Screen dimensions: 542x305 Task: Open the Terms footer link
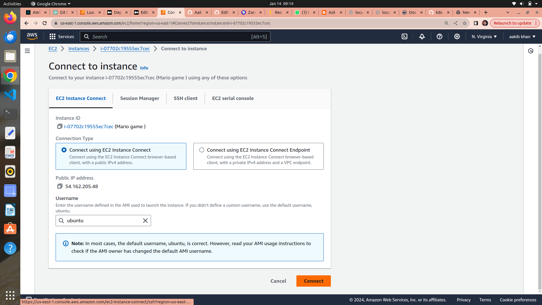[485, 300]
